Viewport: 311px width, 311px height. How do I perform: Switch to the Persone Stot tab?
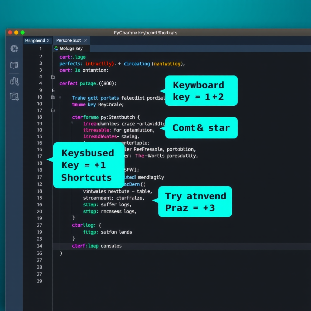pos(68,40)
